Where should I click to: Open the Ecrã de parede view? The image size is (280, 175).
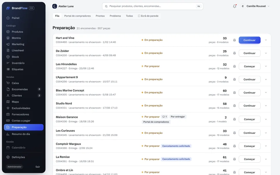148,16
